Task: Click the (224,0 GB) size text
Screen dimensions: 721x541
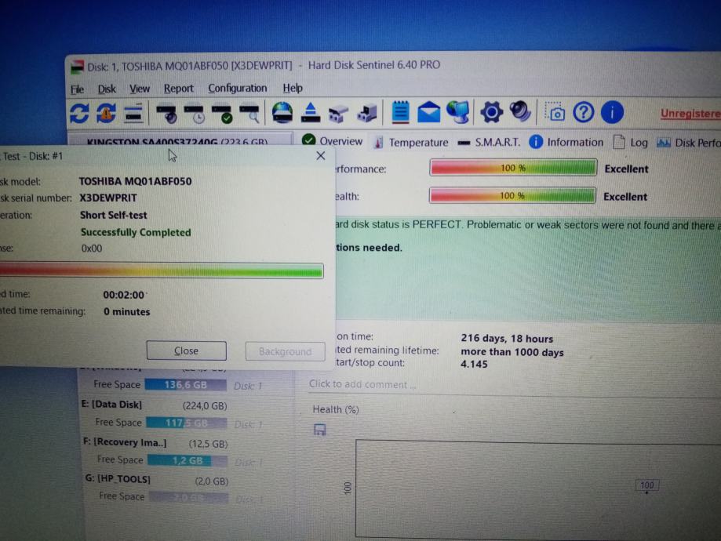Action: tap(205, 406)
